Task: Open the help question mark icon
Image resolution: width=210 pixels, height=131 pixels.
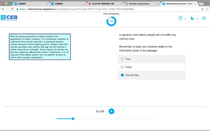Action: tap(180, 18)
